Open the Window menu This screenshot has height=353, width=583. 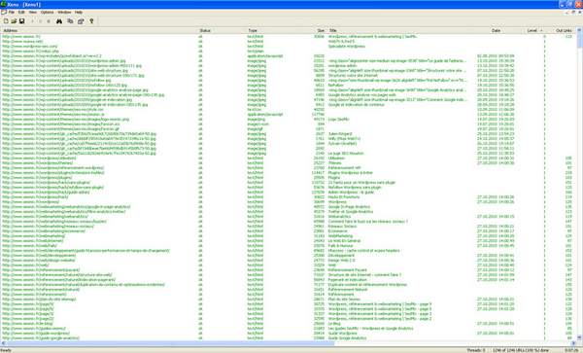tap(64, 13)
